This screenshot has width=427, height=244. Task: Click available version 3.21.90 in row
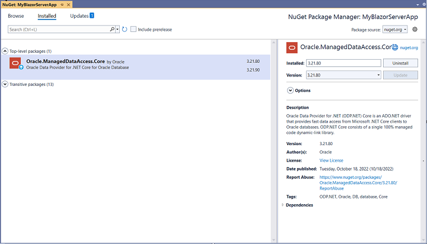pos(253,70)
